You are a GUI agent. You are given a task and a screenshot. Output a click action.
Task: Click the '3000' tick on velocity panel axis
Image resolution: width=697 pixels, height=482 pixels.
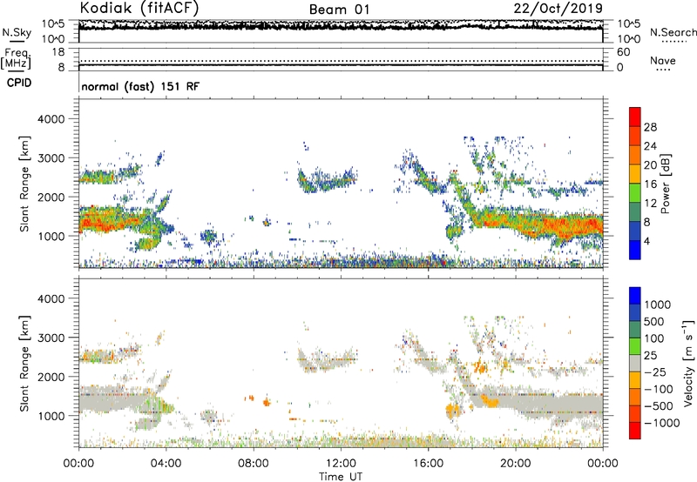51,338
